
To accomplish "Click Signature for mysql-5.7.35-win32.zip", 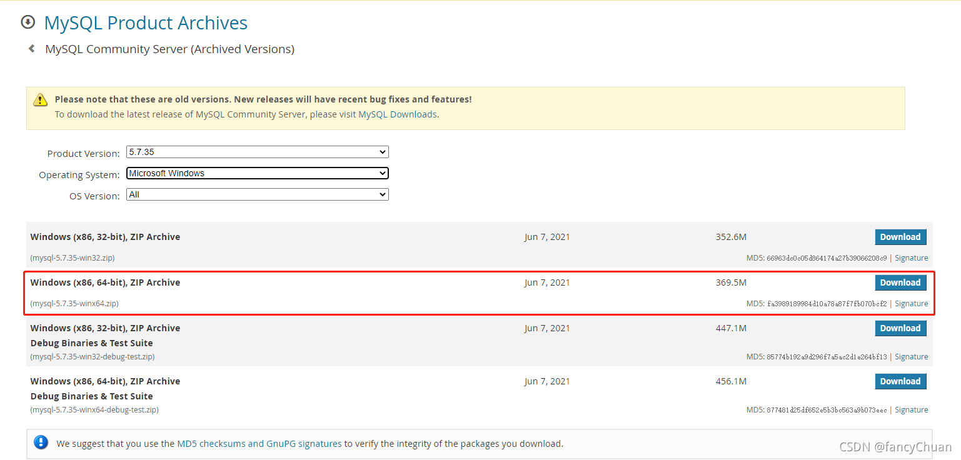I will (912, 257).
